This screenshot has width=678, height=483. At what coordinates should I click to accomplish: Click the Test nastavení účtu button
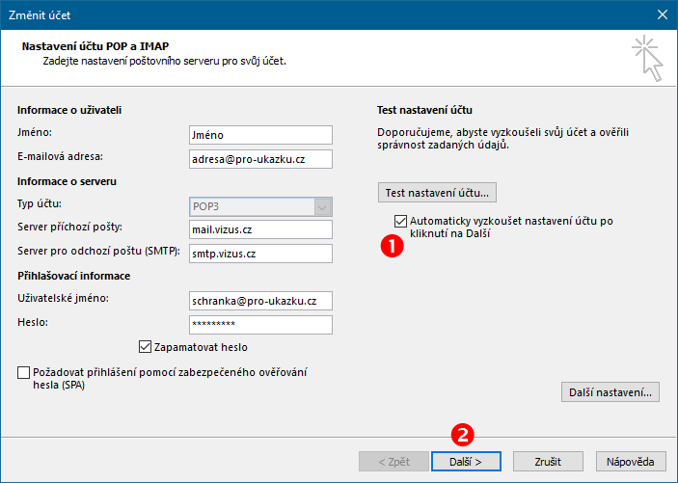click(437, 193)
